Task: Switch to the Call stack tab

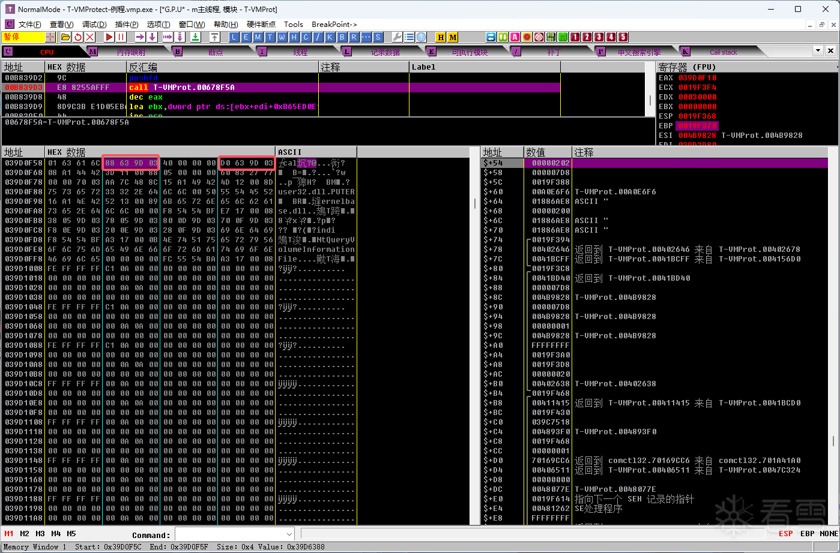Action: pos(724,52)
